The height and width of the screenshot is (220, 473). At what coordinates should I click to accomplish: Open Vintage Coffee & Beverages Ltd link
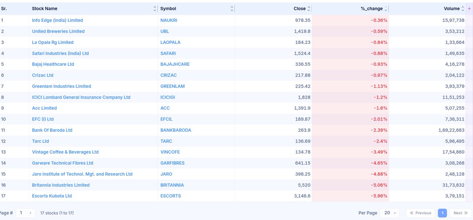(65, 152)
